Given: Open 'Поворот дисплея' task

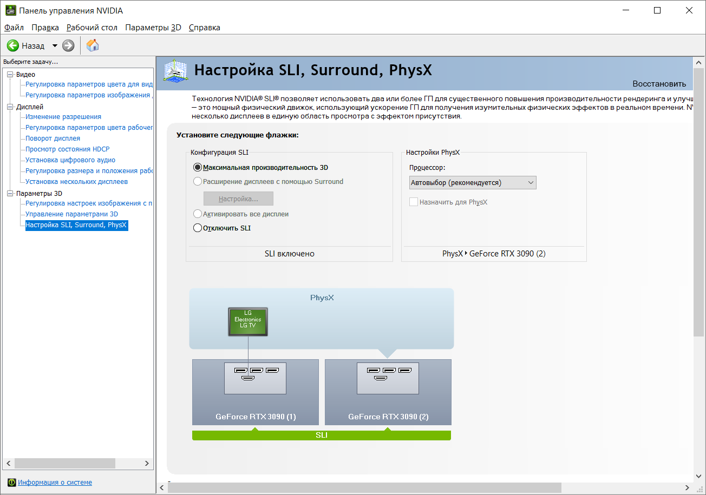Looking at the screenshot, I should [x=53, y=138].
